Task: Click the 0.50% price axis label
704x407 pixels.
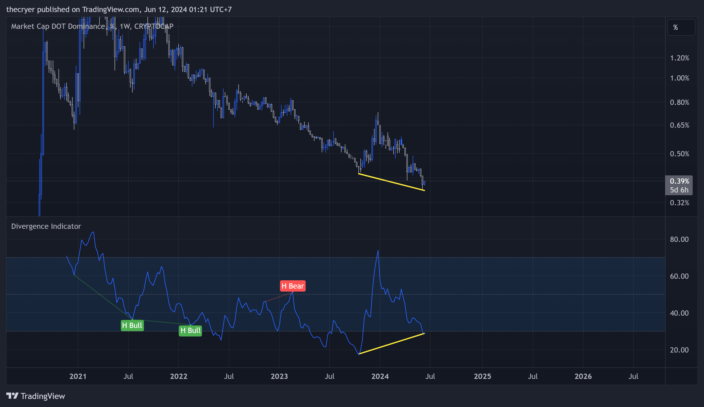Action: (679, 154)
